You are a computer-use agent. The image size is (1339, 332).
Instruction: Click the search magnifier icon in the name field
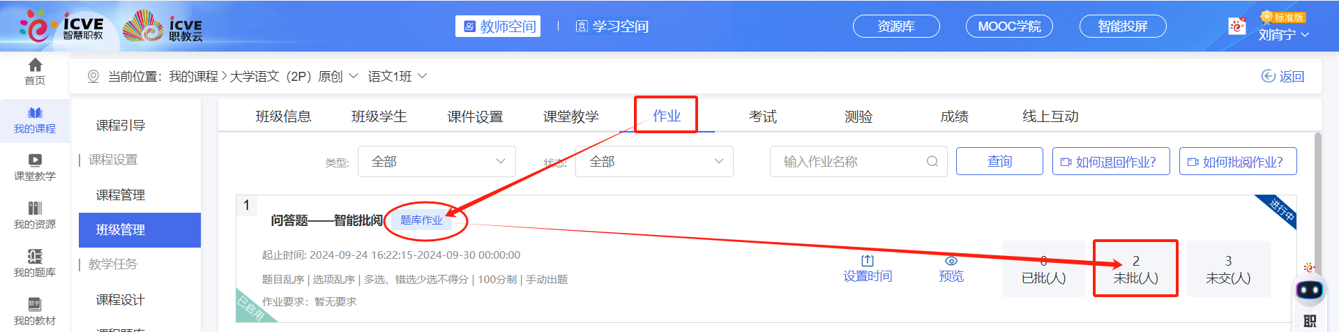coord(932,161)
